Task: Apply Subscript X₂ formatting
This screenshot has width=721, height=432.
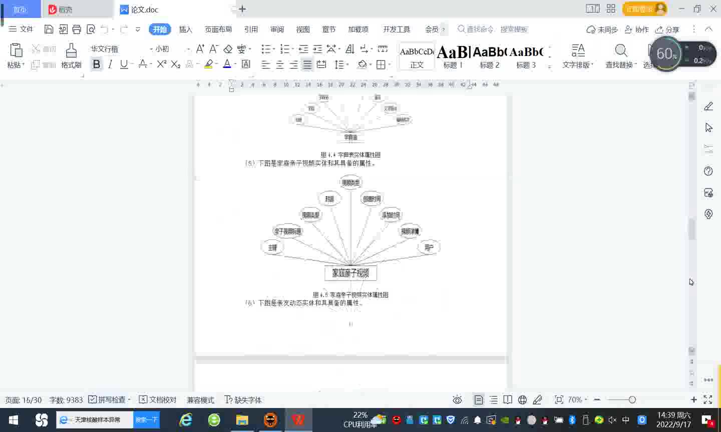Action: 175,64
